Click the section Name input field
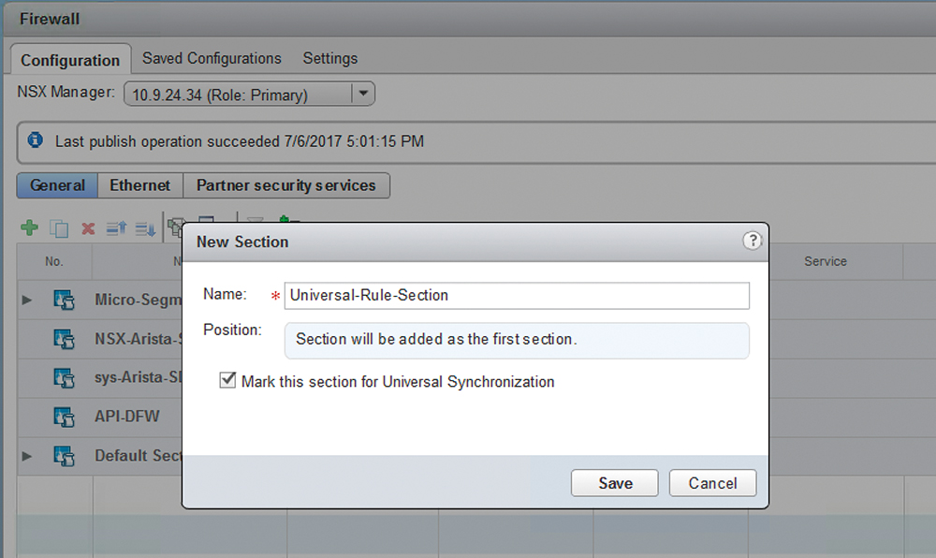Viewport: 936px width, 558px height. coord(517,296)
